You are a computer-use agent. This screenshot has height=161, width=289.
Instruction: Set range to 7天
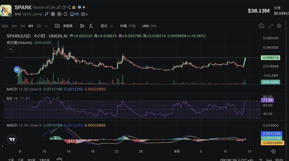(21, 160)
